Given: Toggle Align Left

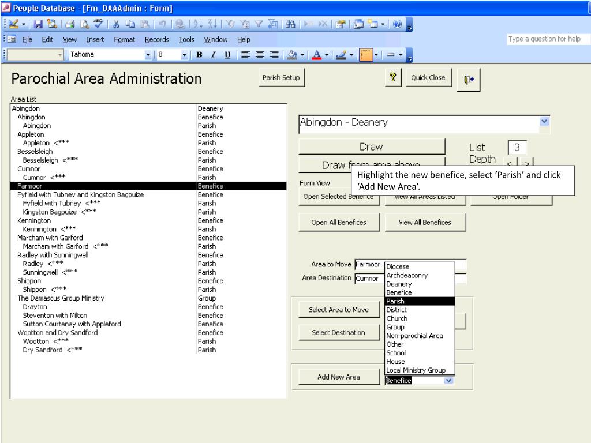Looking at the screenshot, I should pyautogui.click(x=245, y=55).
